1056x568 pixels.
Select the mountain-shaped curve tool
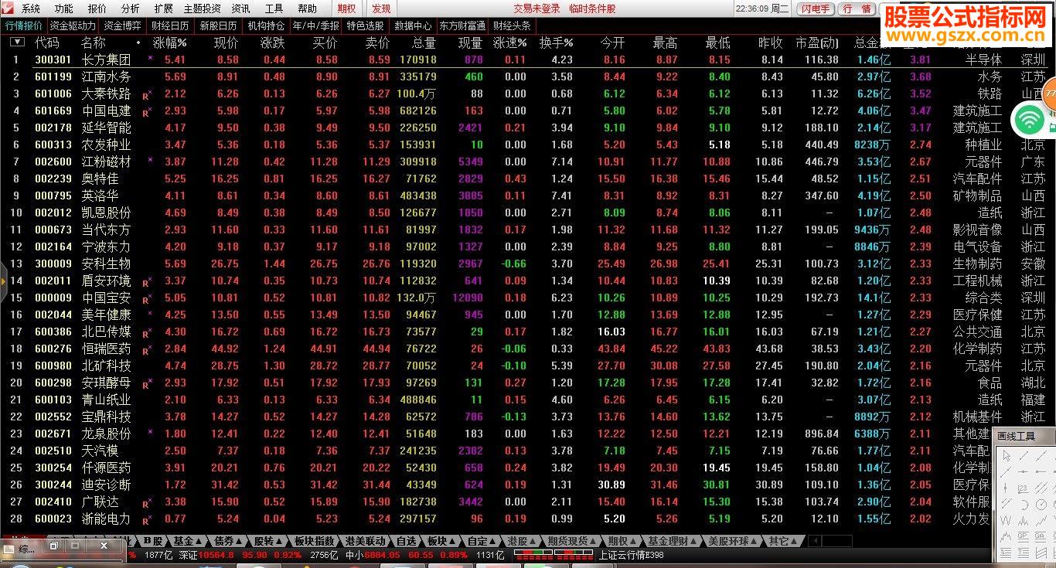1006,536
